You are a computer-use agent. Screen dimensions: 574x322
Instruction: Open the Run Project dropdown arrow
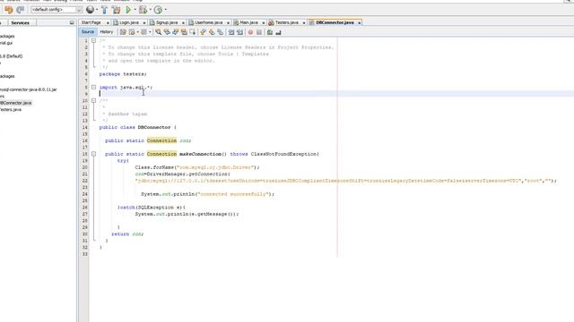click(135, 10)
